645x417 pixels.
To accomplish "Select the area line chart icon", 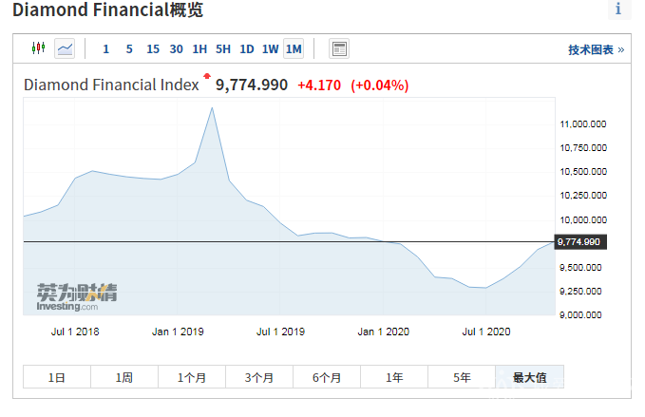I will coord(65,48).
